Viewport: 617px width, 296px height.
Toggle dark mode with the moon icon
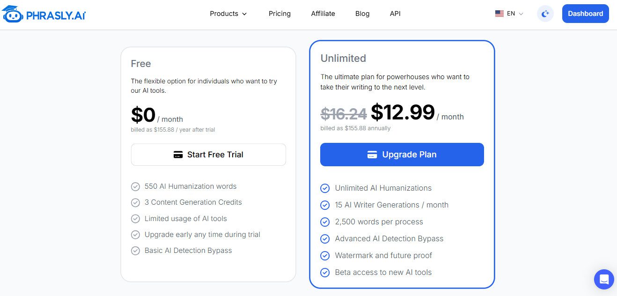tap(545, 14)
